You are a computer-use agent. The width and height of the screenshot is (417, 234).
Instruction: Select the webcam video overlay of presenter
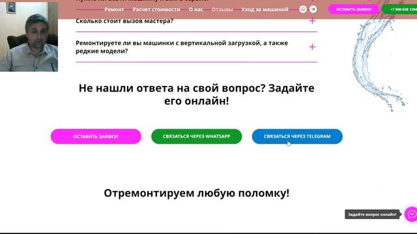point(29,37)
